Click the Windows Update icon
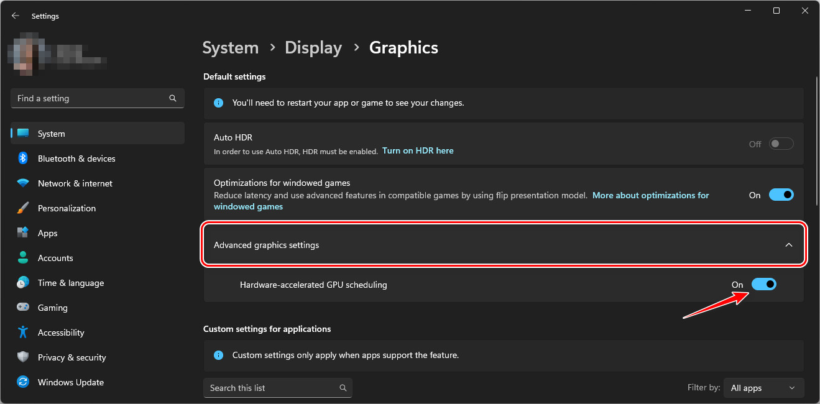The height and width of the screenshot is (404, 820). pos(23,382)
